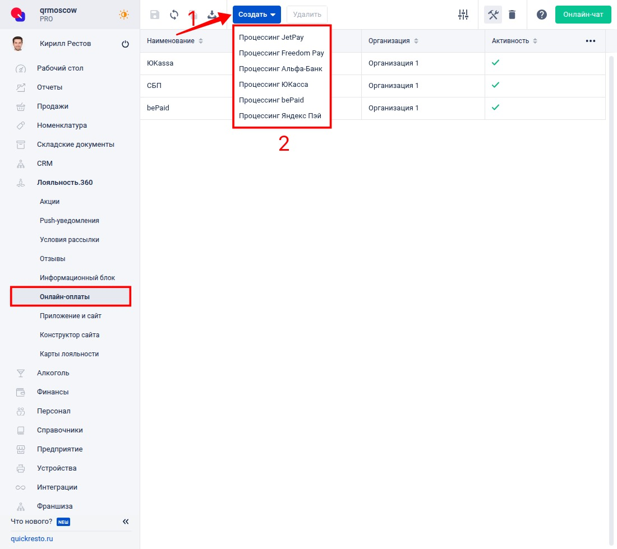
Task: Click the download export icon in toolbar
Action: (x=212, y=15)
